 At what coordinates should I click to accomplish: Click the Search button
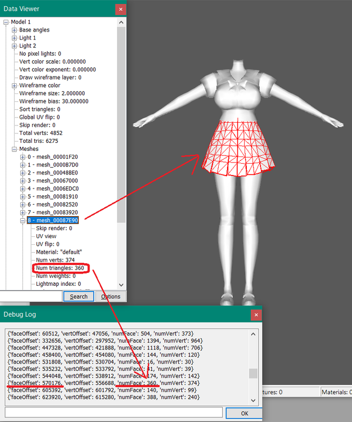pos(79,297)
